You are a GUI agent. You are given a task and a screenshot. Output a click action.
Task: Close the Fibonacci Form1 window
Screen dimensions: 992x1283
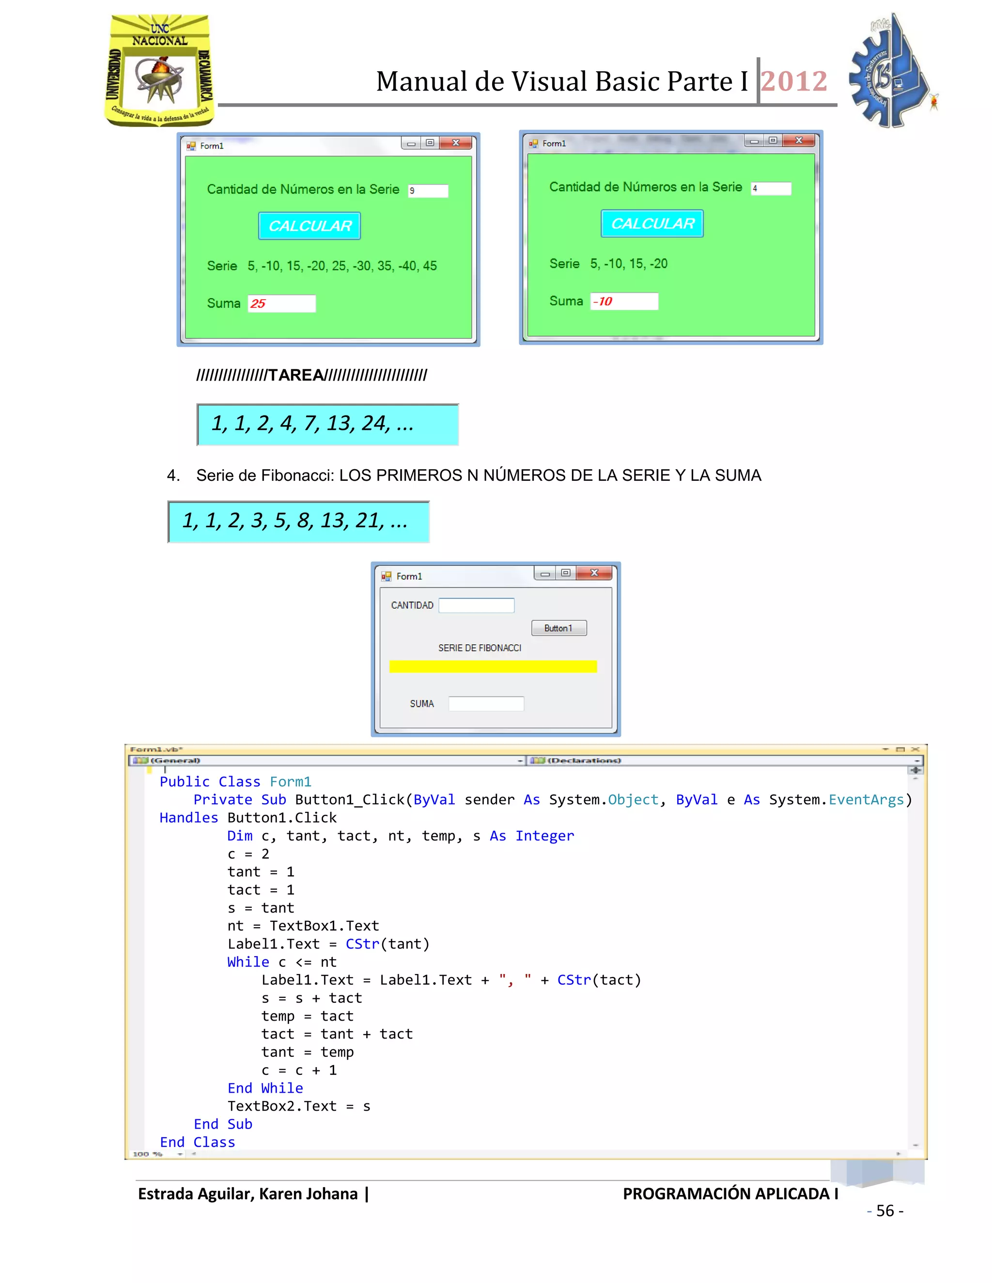click(594, 573)
